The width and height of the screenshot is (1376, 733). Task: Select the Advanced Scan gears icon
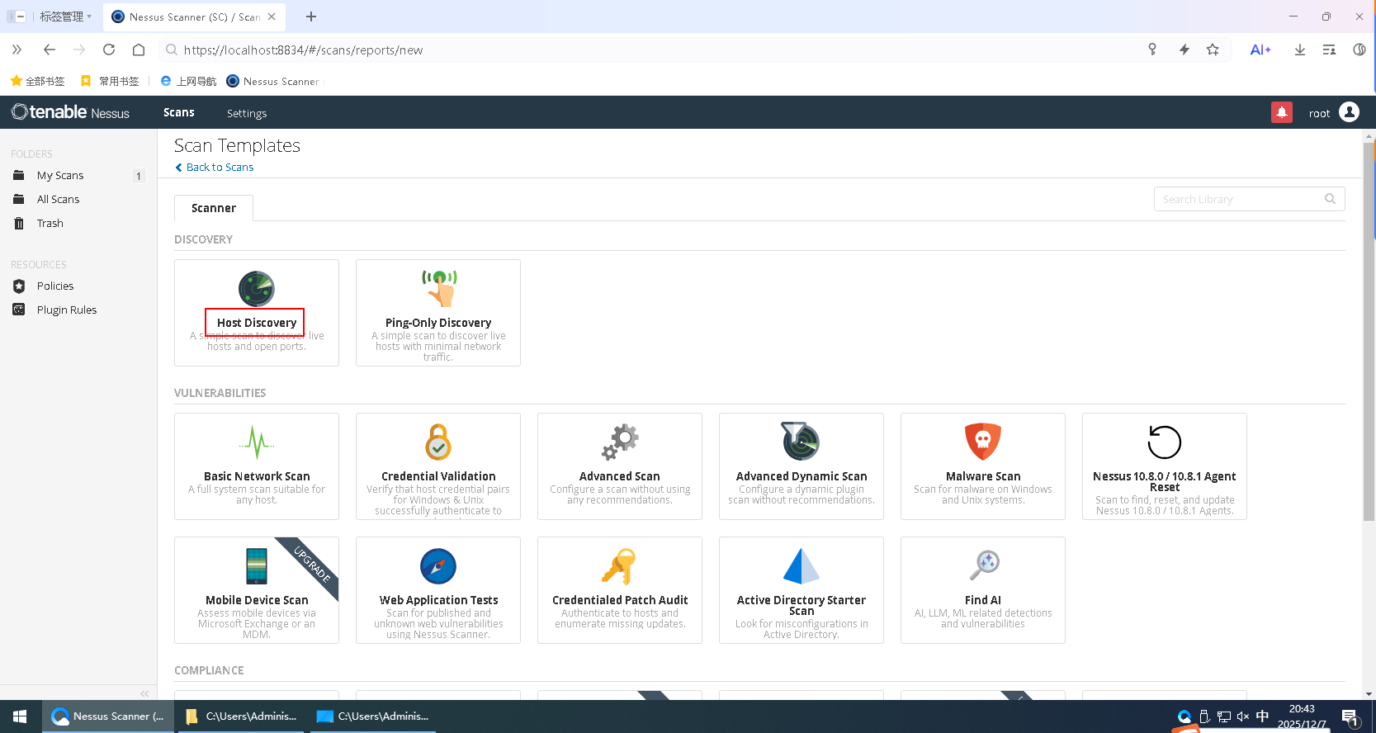[620, 442]
